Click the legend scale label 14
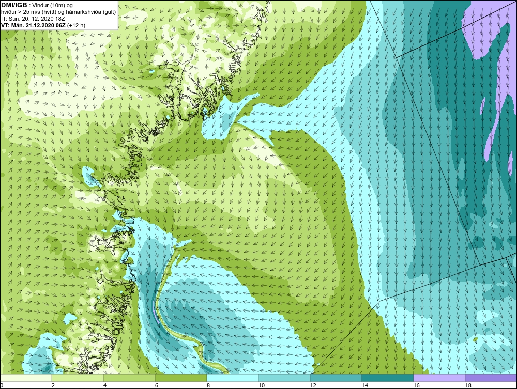Viewport: 517px width, 389px height. coord(364,385)
